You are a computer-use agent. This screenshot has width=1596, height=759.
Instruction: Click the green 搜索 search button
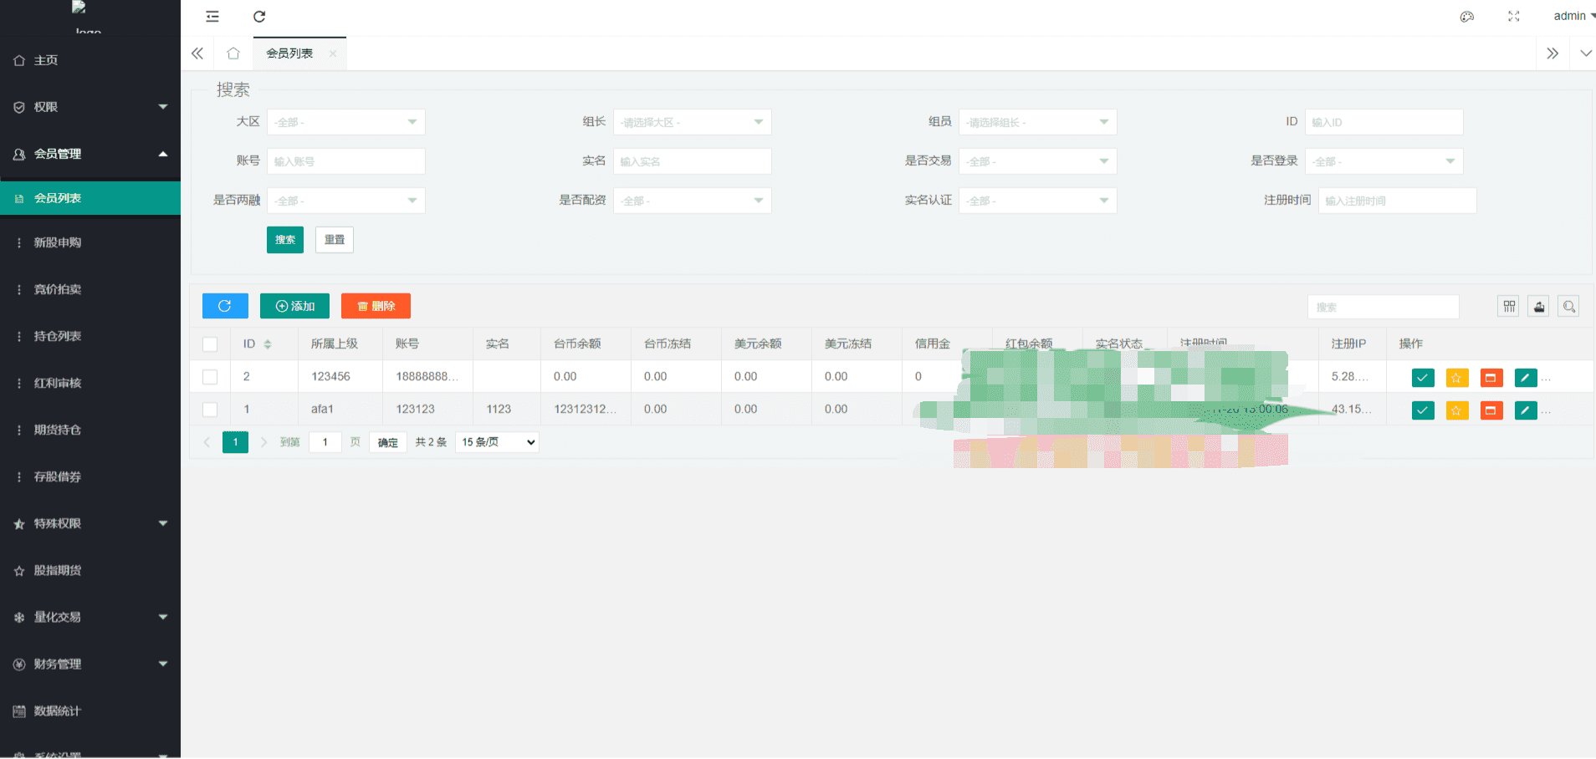tap(285, 240)
